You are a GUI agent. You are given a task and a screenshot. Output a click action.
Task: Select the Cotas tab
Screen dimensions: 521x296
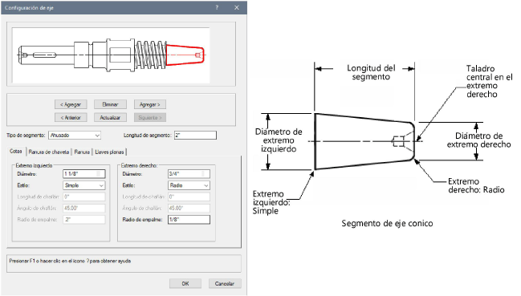coord(16,151)
